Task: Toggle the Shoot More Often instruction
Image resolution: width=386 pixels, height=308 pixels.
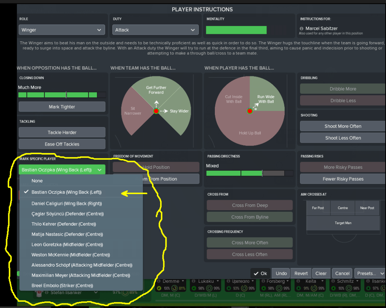Action: pyautogui.click(x=343, y=126)
